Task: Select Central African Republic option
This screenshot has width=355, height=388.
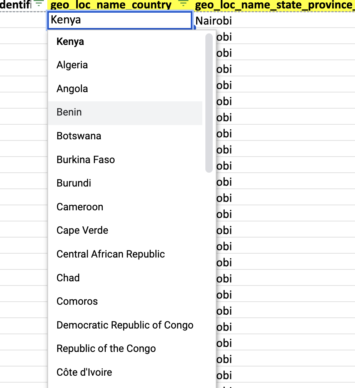Action: 111,254
